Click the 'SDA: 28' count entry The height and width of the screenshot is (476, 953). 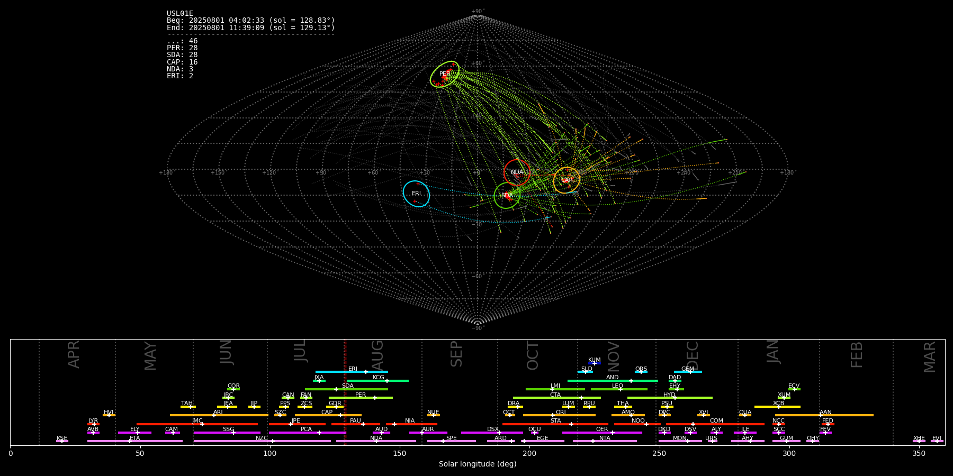[x=182, y=55]
